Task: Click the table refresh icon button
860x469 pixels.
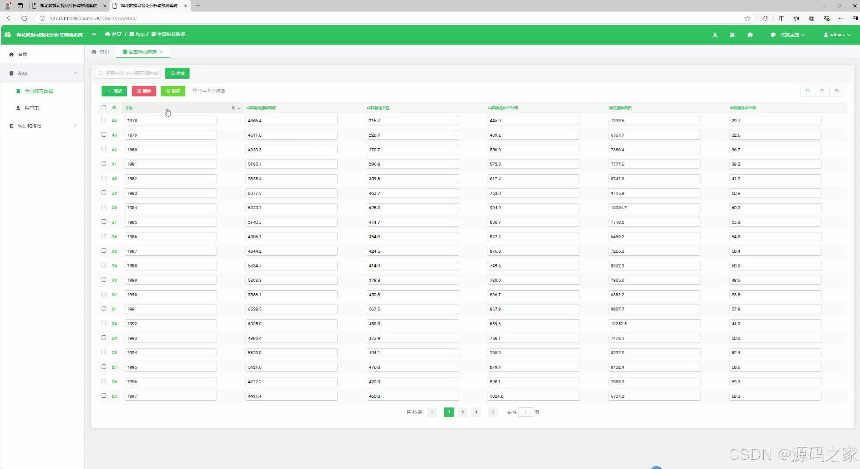Action: tap(822, 91)
